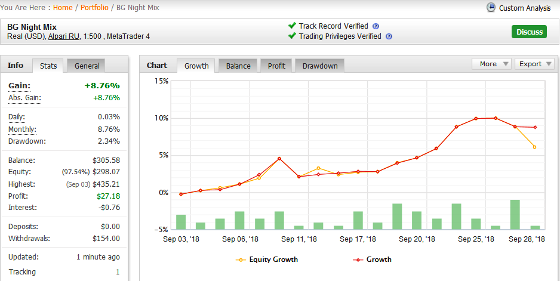Toggle the Equity Growth legend marker

(241, 260)
